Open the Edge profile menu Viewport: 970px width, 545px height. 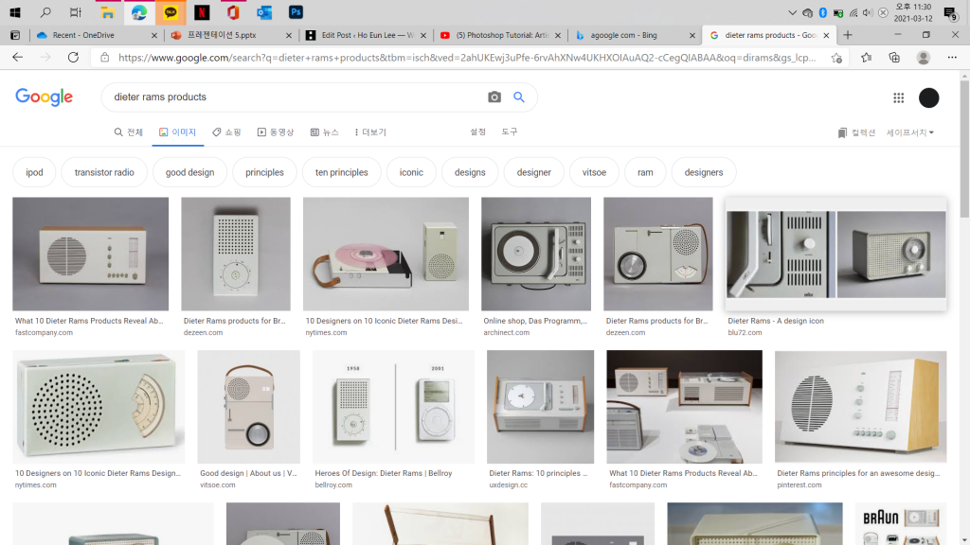point(924,58)
